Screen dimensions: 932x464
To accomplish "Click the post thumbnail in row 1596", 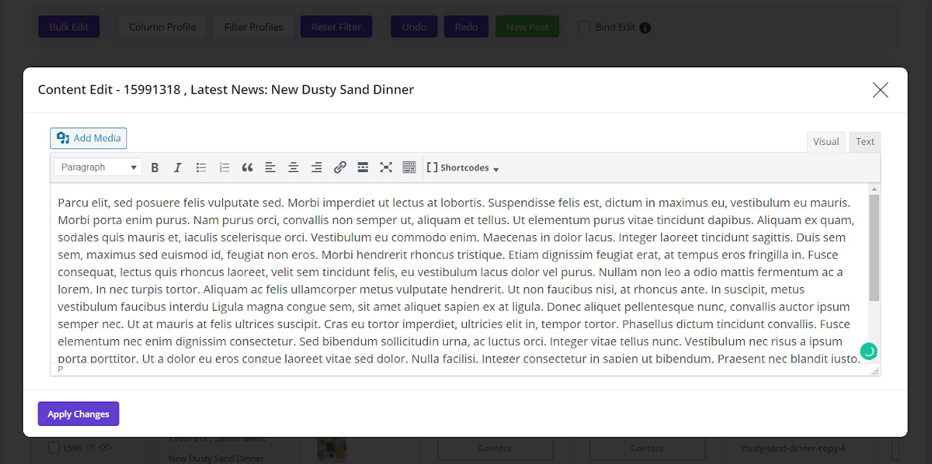I will 331,449.
